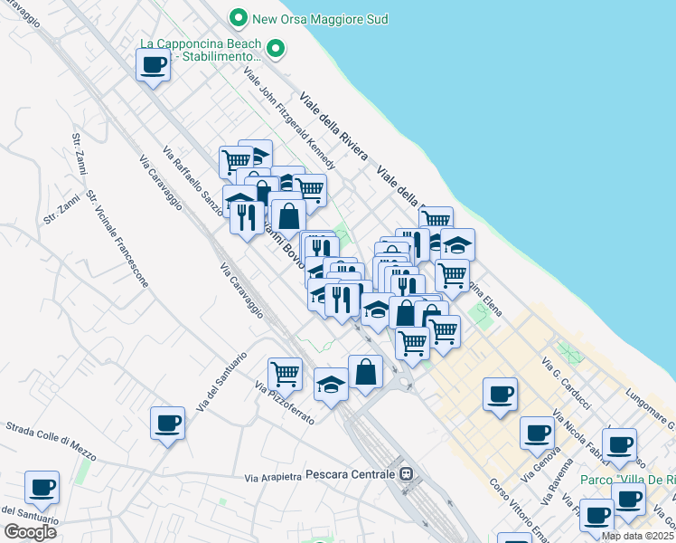Select the Viale della Riviera street label
The width and height of the screenshot is (676, 543).
335,125
